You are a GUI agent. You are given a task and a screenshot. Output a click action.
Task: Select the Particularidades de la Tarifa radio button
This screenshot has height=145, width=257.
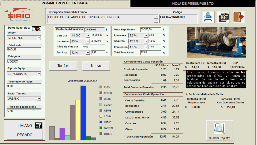(x=187, y=94)
